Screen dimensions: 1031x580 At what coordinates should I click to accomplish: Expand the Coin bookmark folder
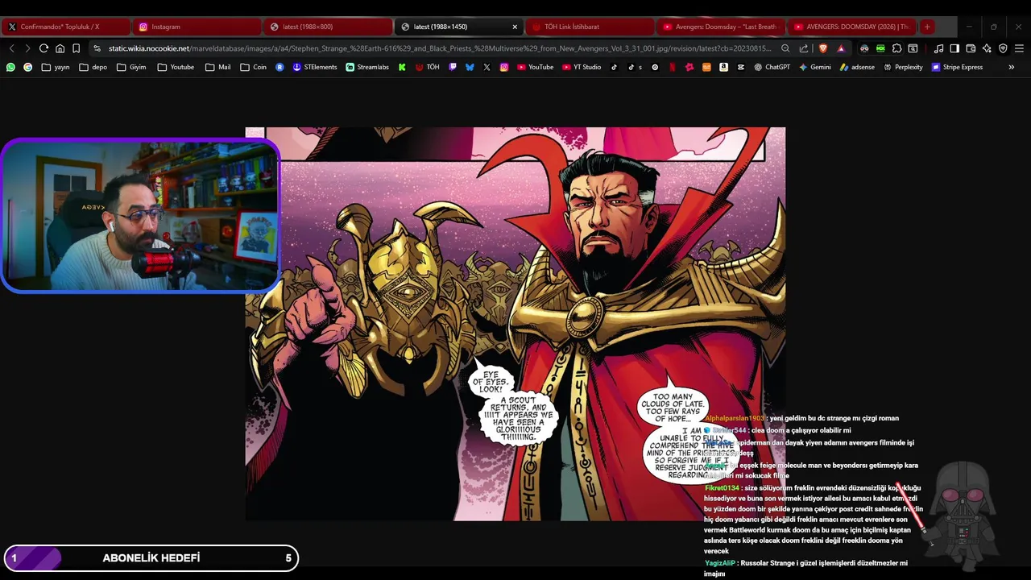254,67
